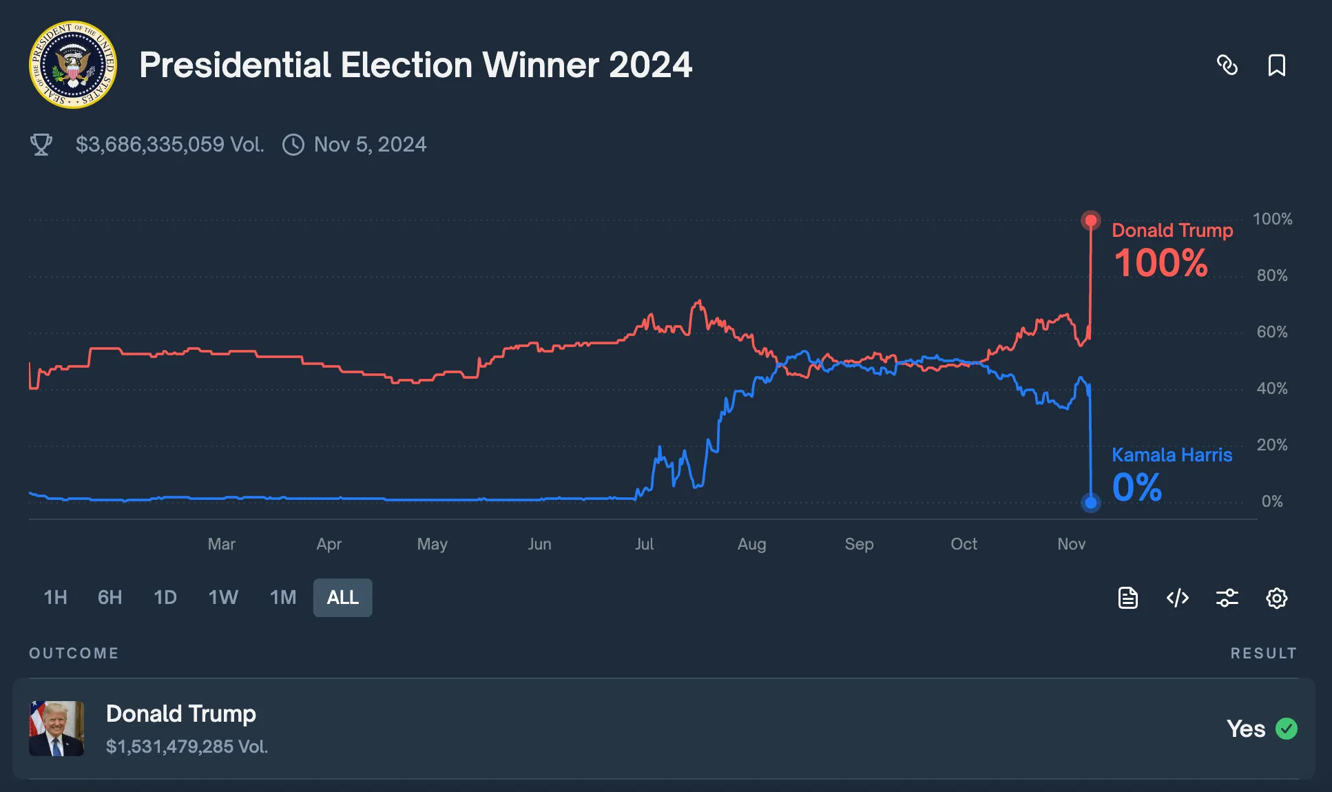Open the document details icon
The width and height of the screenshot is (1332, 792).
pos(1127,598)
